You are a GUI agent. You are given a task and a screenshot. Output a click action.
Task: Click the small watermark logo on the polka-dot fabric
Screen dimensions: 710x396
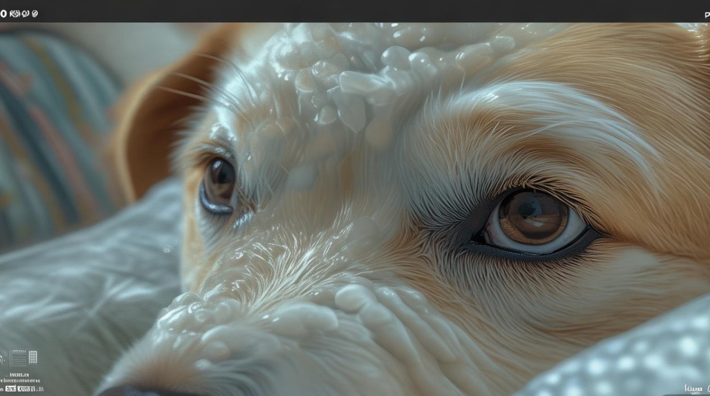695,388
